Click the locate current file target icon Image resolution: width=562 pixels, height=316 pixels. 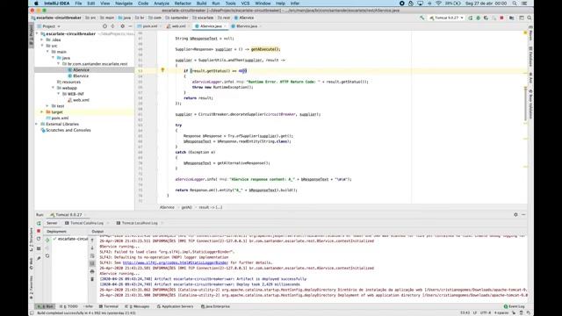[x=104, y=26]
